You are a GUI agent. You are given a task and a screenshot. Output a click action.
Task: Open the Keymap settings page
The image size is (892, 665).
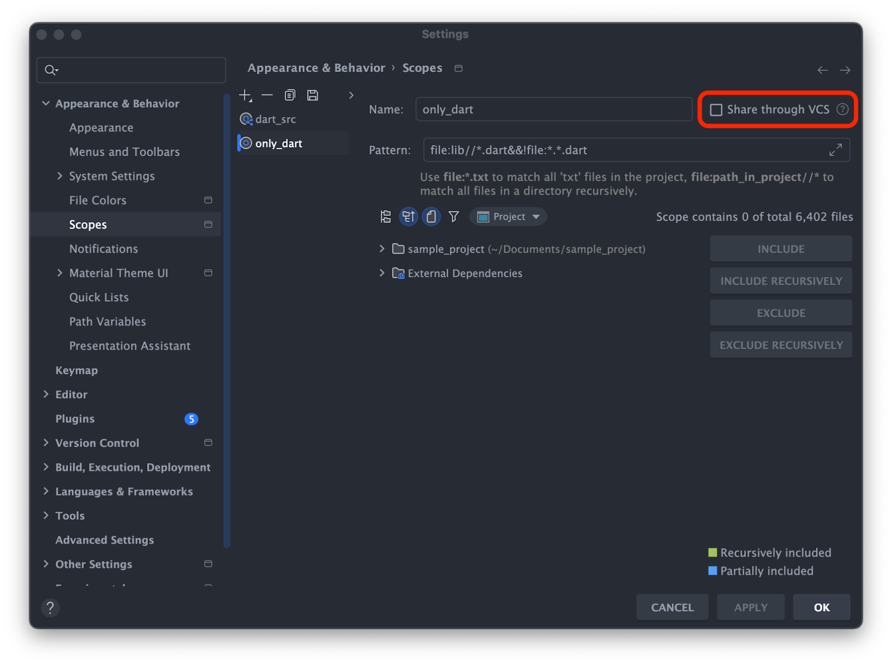tap(76, 370)
